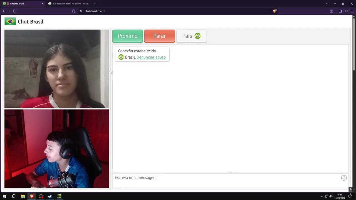Click the Próximo button
The height and width of the screenshot is (200, 356).
127,36
